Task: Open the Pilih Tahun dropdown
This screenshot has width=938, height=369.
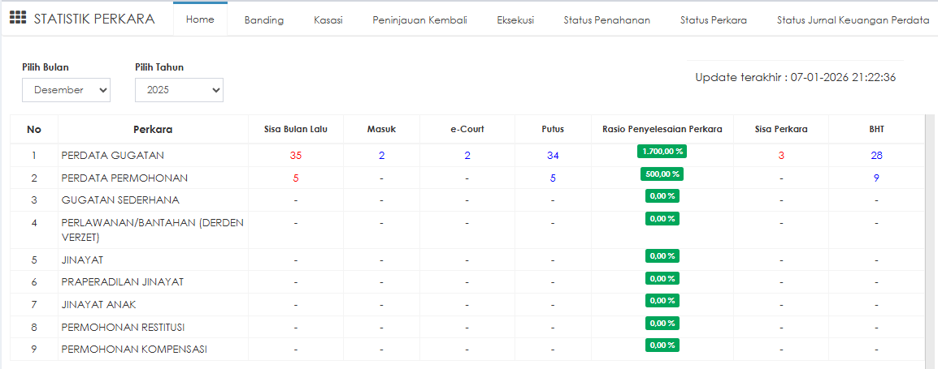Action: tap(179, 90)
